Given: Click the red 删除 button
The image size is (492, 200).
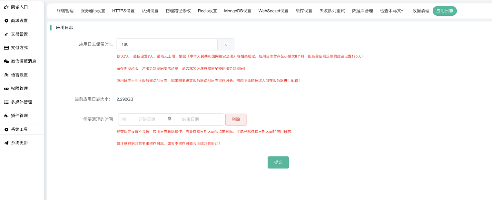Looking at the screenshot, I should pos(236,119).
